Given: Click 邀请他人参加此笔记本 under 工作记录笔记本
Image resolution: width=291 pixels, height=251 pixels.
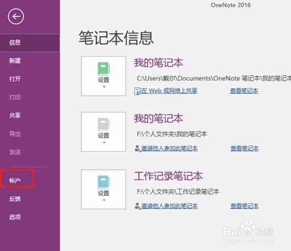Looking at the screenshot, I should tap(169, 206).
